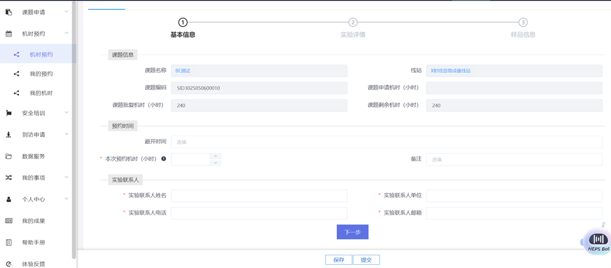The width and height of the screenshot is (611, 268).
Task: Click the 机时预约 calendar icon
Action: pos(9,34)
